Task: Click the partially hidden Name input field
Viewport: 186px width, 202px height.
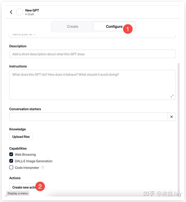Action: (92, 35)
